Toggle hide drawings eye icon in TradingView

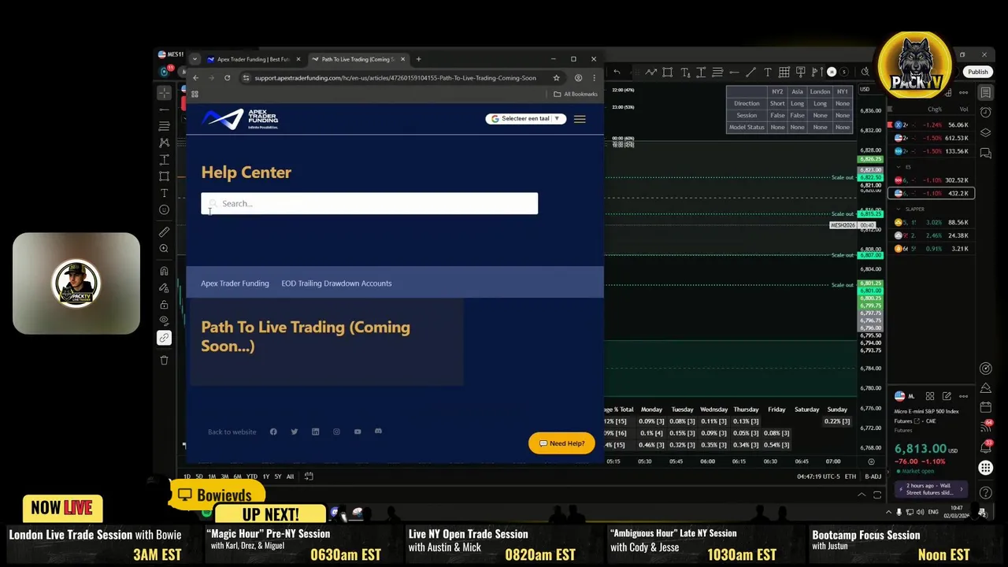pos(164,321)
